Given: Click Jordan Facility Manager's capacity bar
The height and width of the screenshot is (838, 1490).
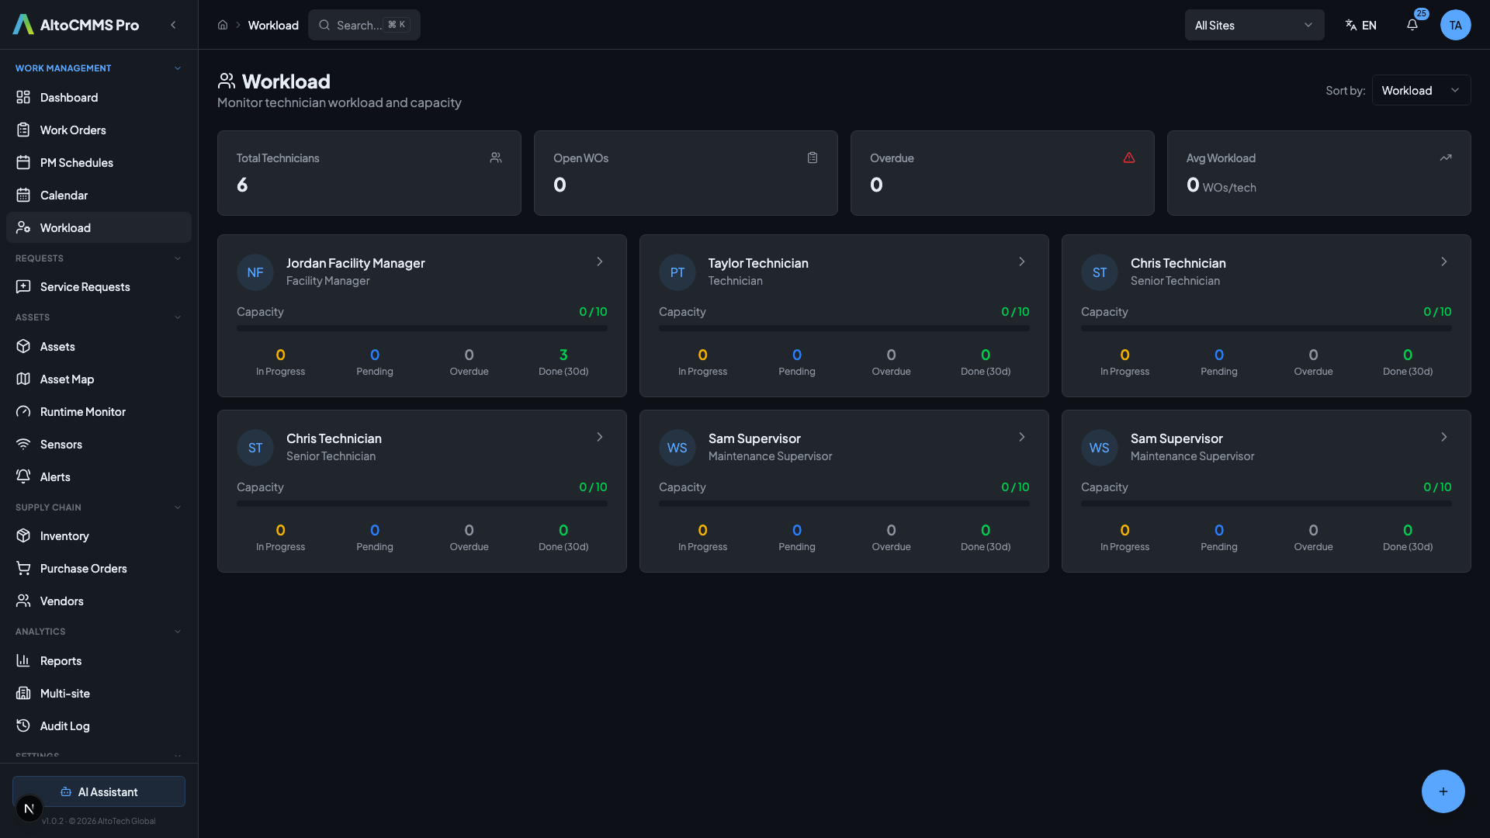Looking at the screenshot, I should [421, 328].
